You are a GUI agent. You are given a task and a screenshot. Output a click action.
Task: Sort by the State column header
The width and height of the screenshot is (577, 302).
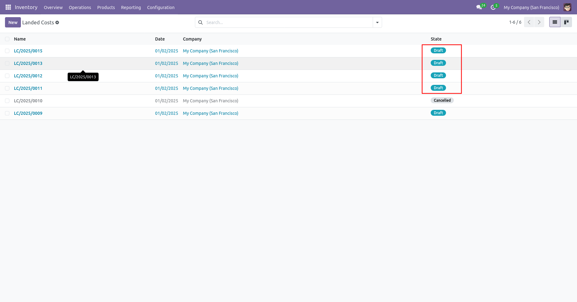coord(436,39)
